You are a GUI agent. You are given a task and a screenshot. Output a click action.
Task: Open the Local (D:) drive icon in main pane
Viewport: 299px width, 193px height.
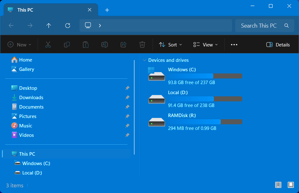(x=156, y=99)
